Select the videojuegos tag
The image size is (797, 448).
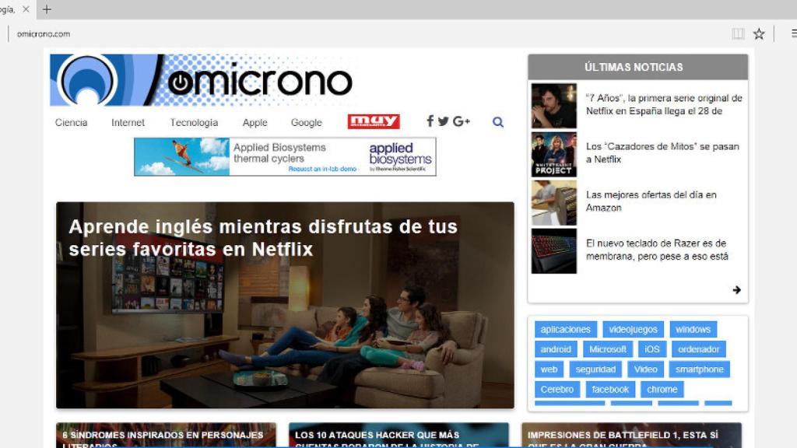point(633,329)
